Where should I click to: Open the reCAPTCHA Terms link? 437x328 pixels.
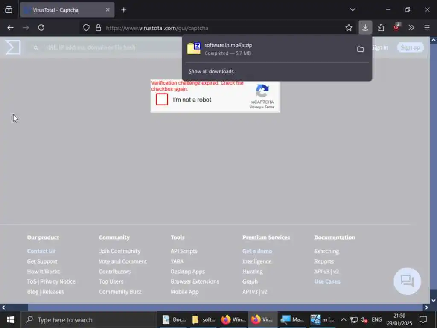coord(269,107)
